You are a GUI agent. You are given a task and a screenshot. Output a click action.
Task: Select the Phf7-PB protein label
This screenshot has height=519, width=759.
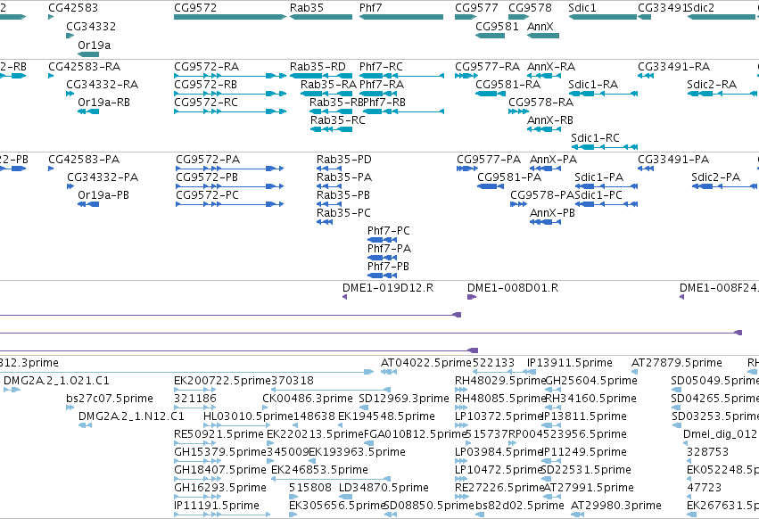tap(388, 267)
